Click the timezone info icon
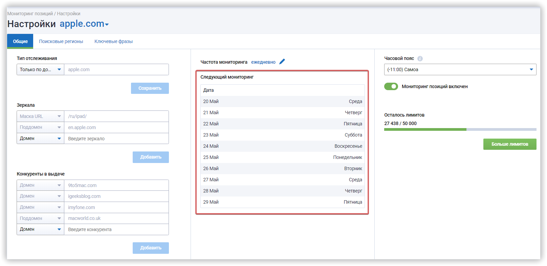Screen dimensions: 547x266 tap(420, 59)
